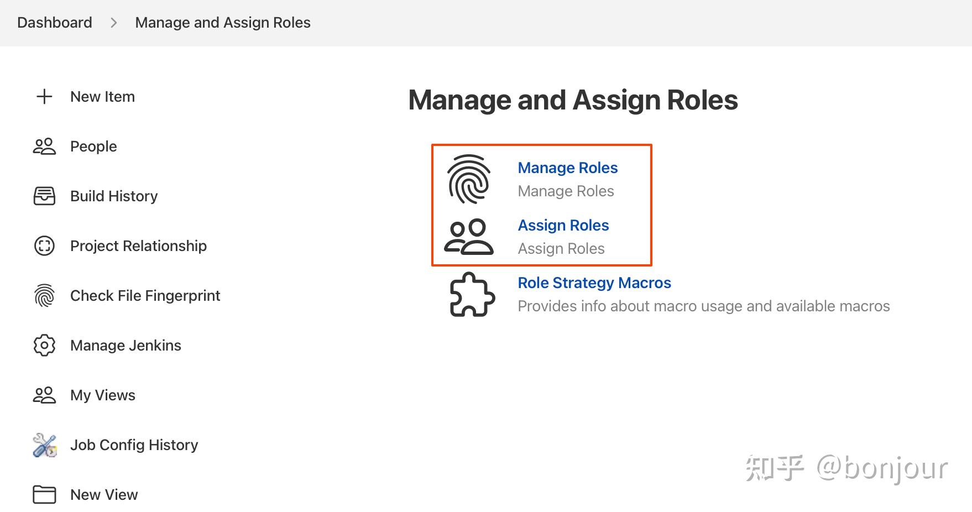Expand the breadcrumb chevron after Dashboard
This screenshot has height=512, width=972.
[114, 23]
